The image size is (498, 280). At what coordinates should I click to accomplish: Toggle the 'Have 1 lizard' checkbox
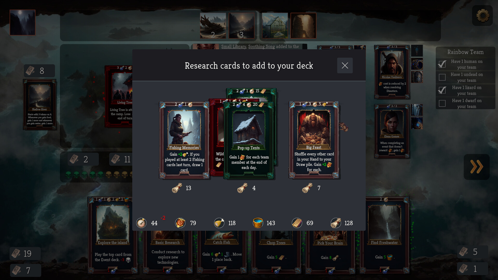point(442,90)
